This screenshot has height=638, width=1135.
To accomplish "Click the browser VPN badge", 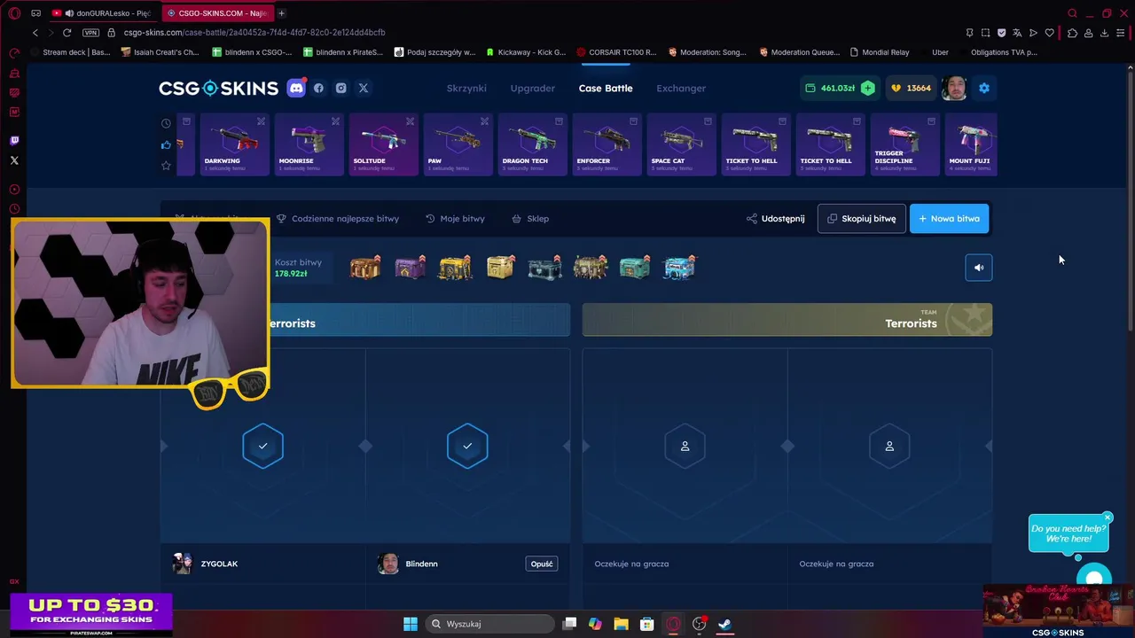I will (90, 33).
